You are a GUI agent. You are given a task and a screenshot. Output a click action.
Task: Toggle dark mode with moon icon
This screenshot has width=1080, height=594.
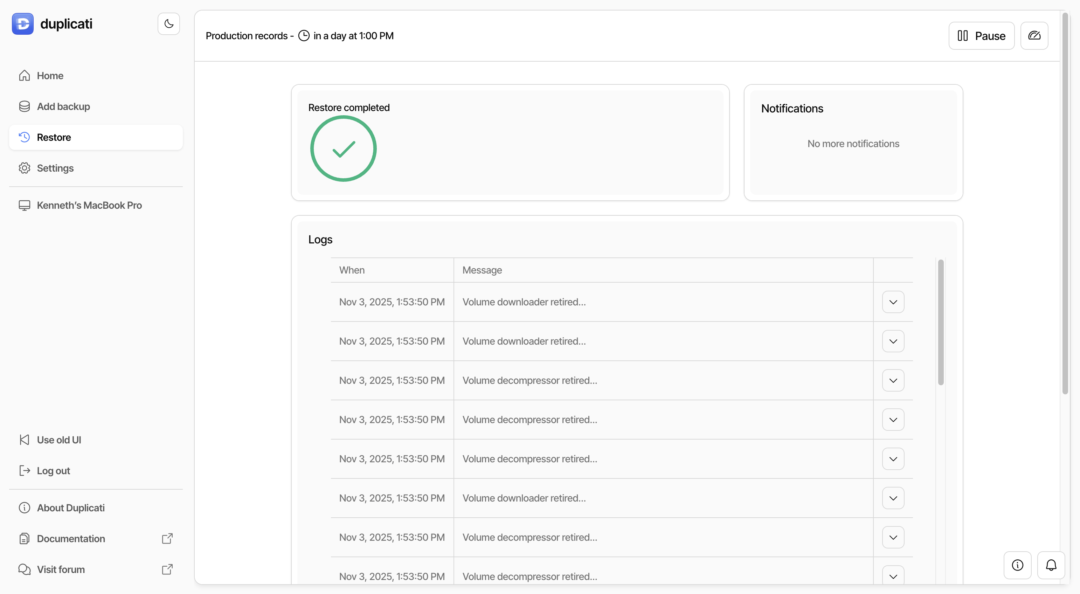click(168, 24)
